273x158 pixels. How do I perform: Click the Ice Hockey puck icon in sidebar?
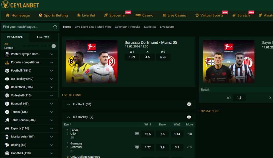(x=7, y=79)
